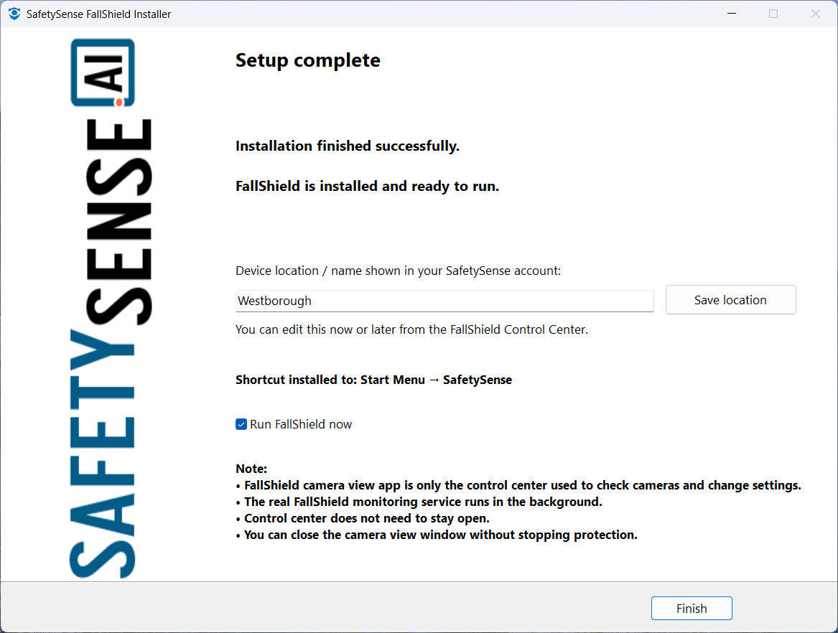Minimize the FallShield Installer window

[x=732, y=14]
